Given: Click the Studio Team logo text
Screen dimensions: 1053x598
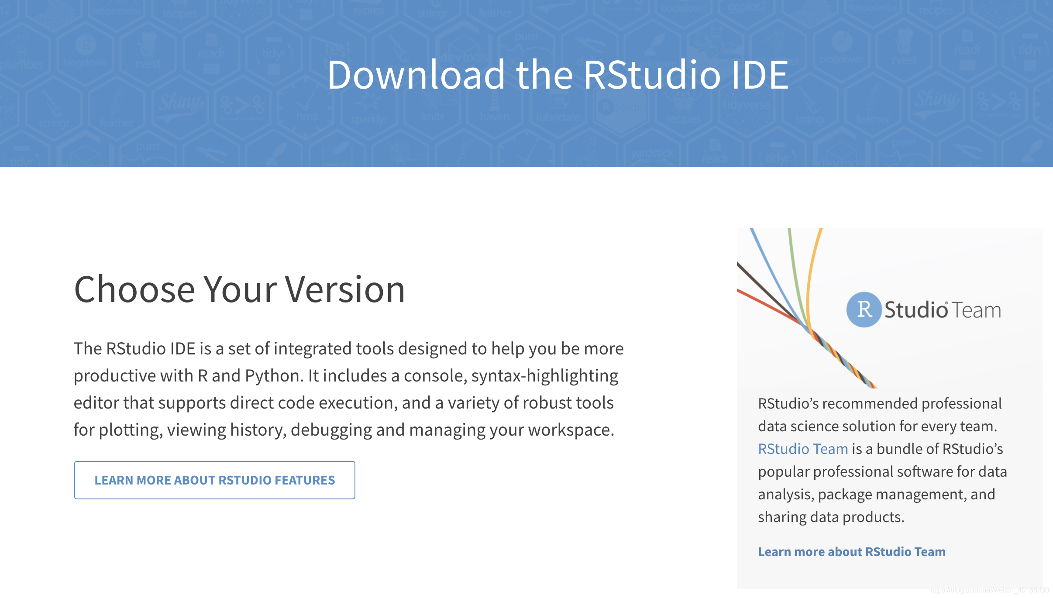Looking at the screenshot, I should (x=942, y=310).
